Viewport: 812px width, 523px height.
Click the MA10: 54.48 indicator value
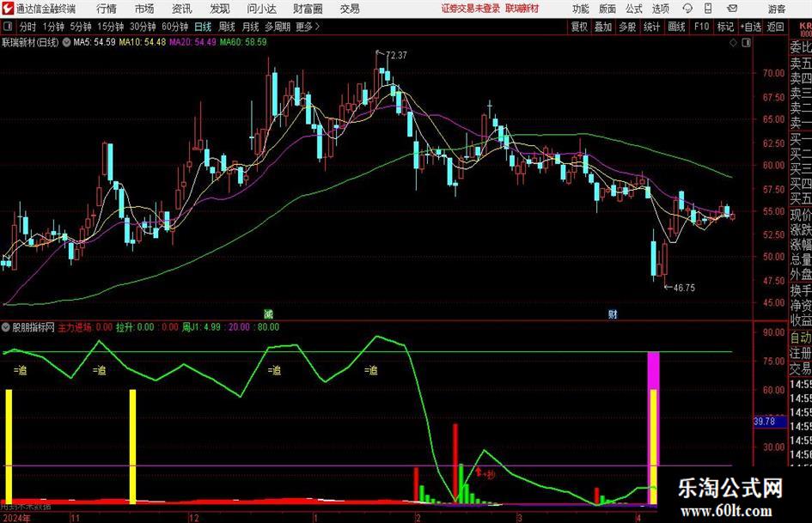[143, 42]
